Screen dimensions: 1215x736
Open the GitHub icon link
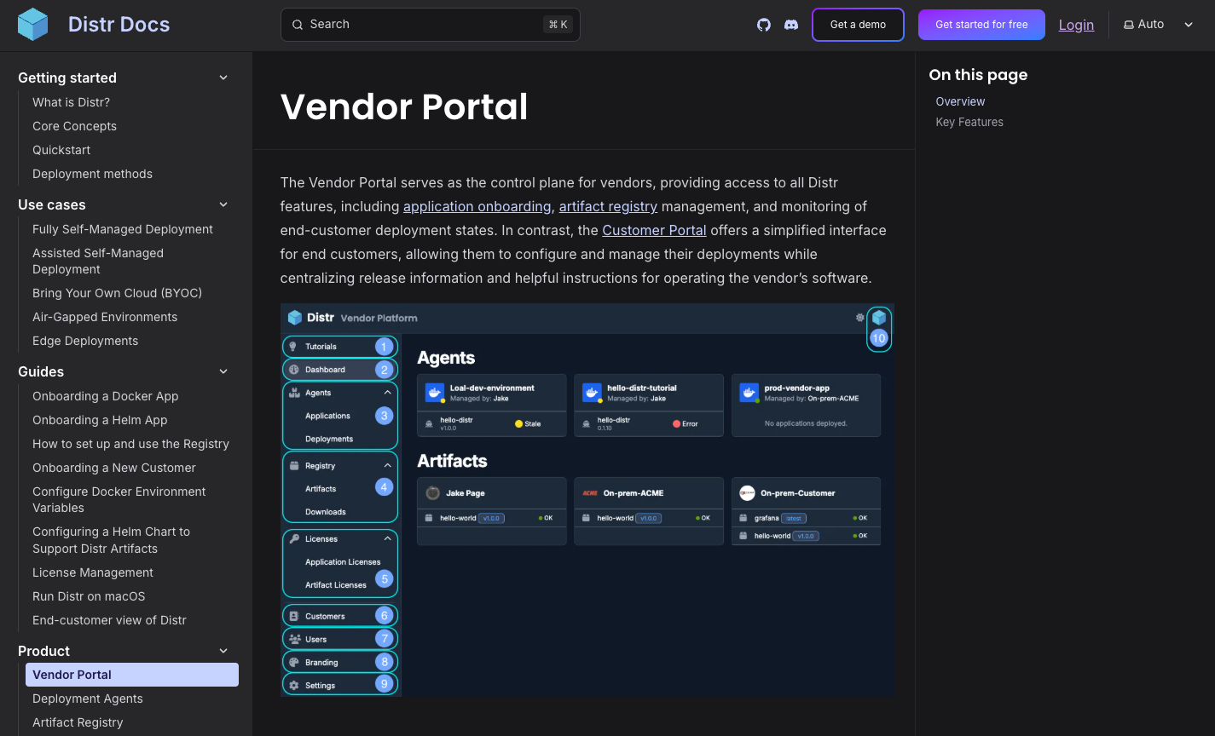[764, 25]
